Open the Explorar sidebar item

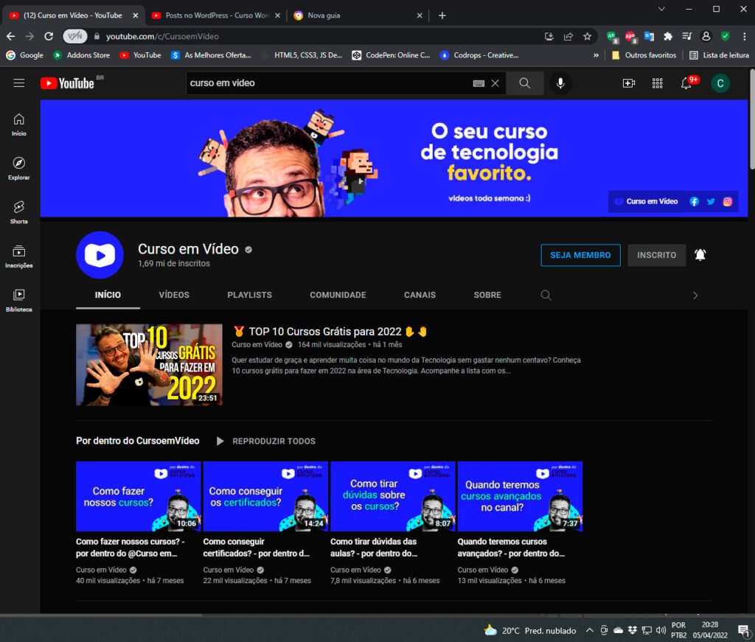click(x=18, y=169)
